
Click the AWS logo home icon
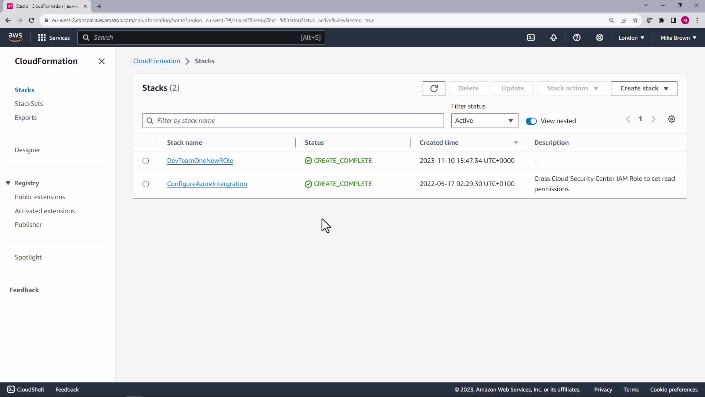[15, 37]
